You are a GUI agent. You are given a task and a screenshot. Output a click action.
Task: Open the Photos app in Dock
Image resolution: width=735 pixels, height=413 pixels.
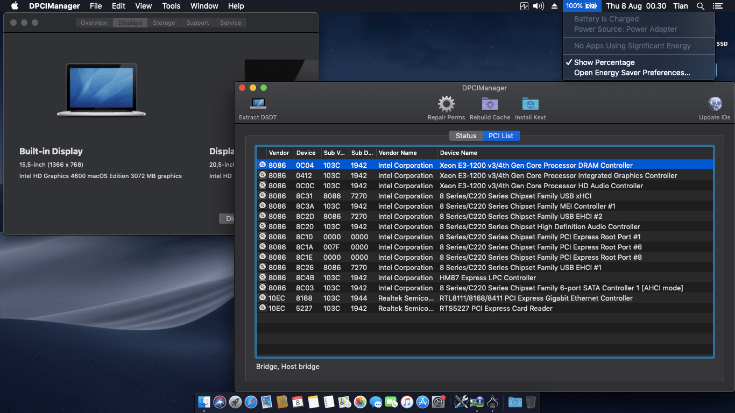pos(360,402)
